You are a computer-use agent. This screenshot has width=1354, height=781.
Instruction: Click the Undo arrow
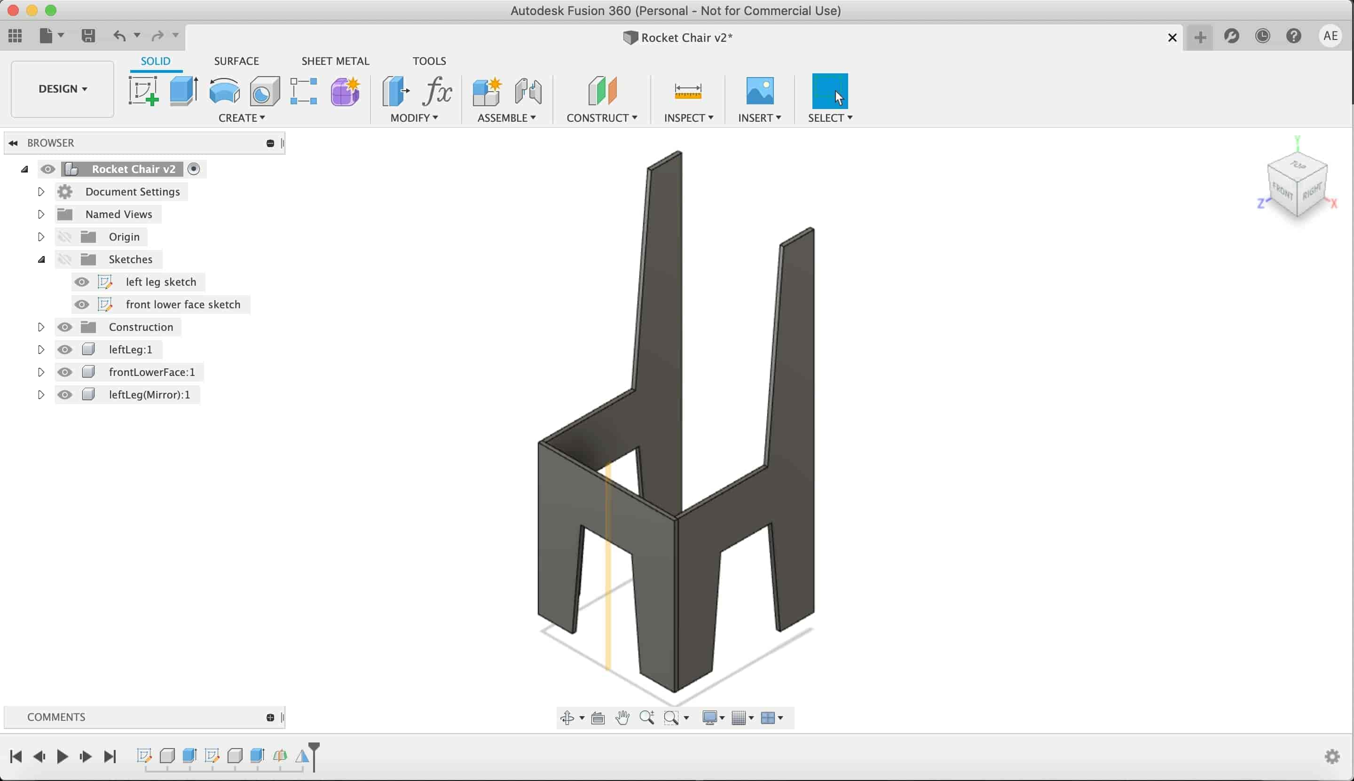coord(119,36)
